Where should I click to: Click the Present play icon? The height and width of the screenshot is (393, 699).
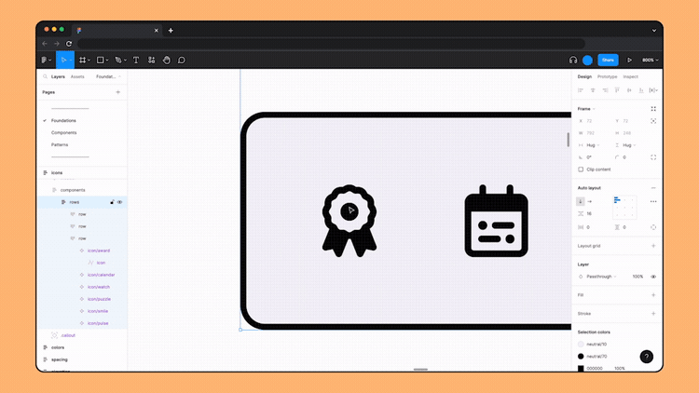(629, 61)
